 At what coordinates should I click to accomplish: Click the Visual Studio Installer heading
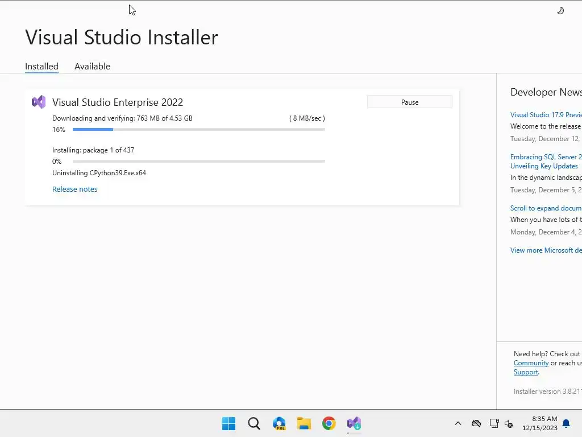tap(122, 37)
